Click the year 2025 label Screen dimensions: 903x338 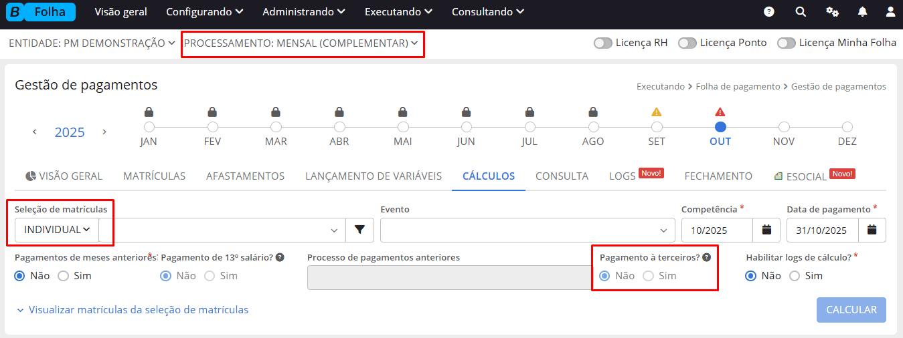[x=70, y=132]
